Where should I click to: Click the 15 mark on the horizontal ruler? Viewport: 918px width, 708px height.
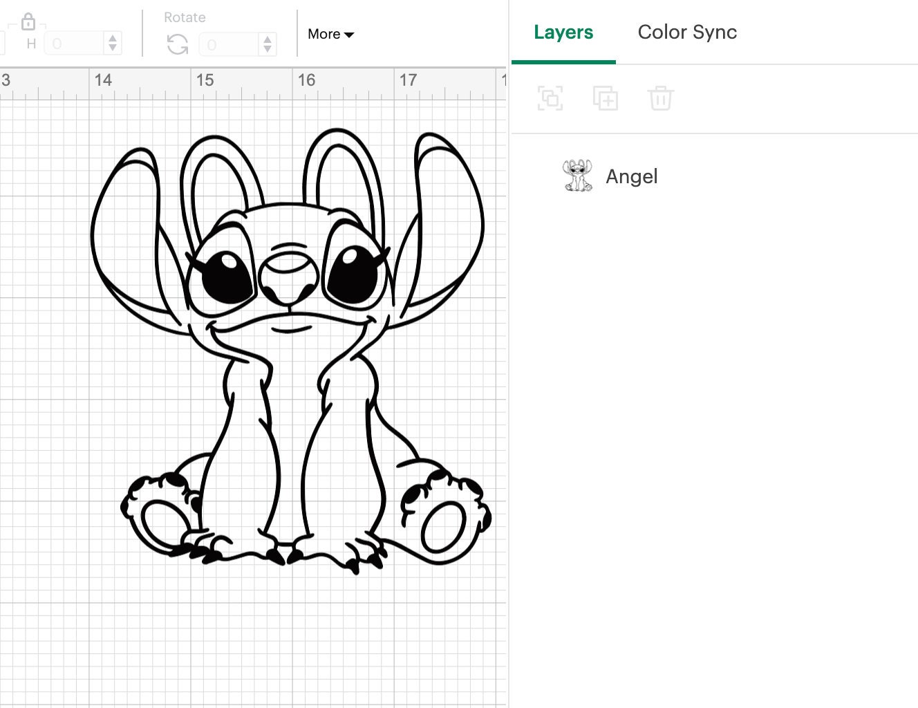point(205,80)
